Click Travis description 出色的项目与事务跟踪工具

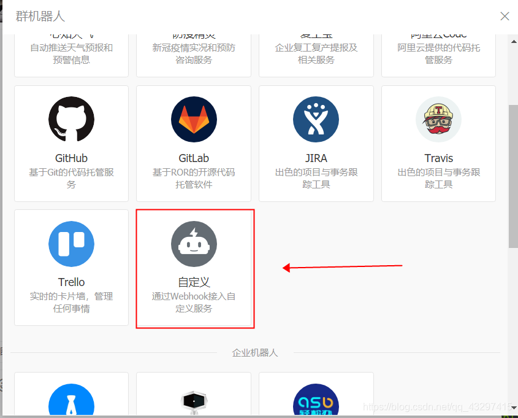point(439,178)
